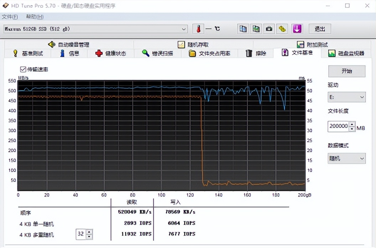Click inside the 200000 MB input field
The height and width of the screenshot is (248, 376).
(x=338, y=126)
